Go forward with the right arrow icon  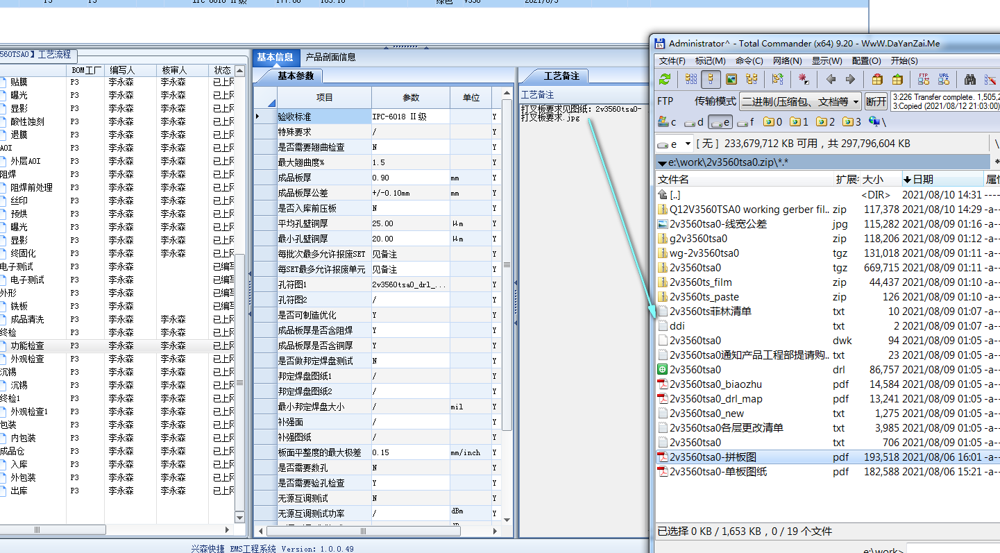click(x=850, y=79)
